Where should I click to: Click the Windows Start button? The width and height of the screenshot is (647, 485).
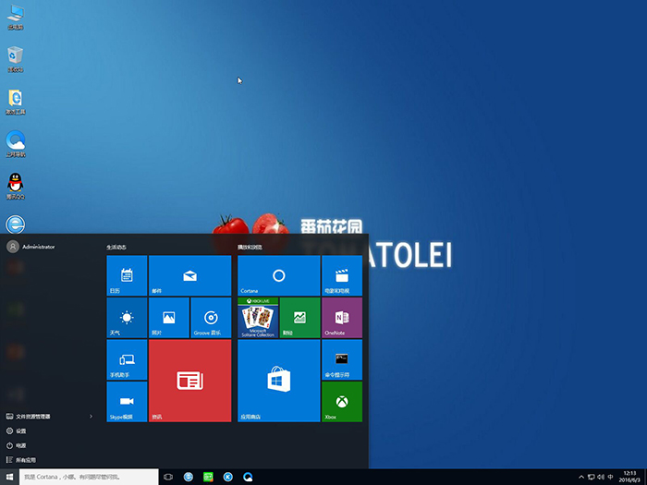pos(9,477)
